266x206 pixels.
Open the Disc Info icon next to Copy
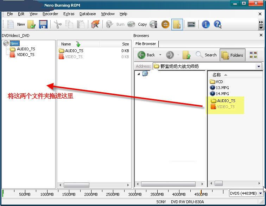[153, 24]
